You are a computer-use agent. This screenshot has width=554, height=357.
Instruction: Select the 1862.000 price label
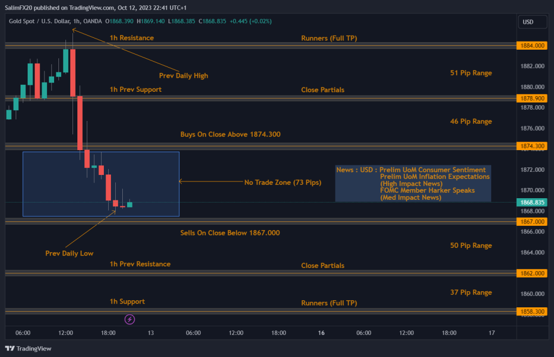tap(532, 273)
